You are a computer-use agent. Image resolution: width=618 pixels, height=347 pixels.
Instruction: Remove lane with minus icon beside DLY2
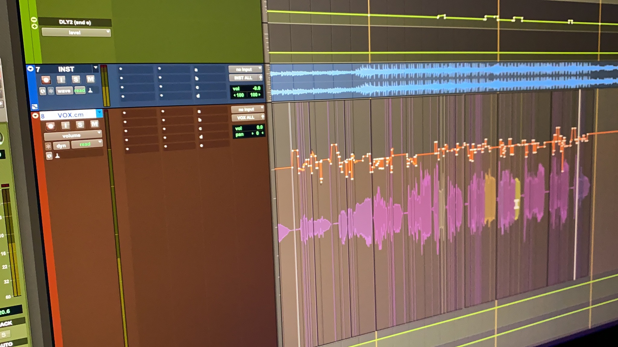(34, 20)
